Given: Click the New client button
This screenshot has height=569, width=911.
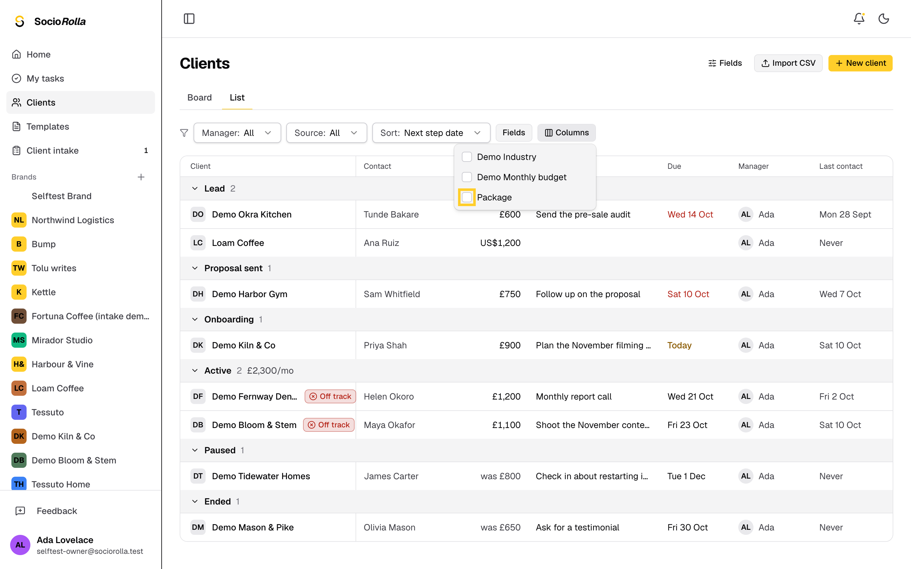Looking at the screenshot, I should [860, 63].
